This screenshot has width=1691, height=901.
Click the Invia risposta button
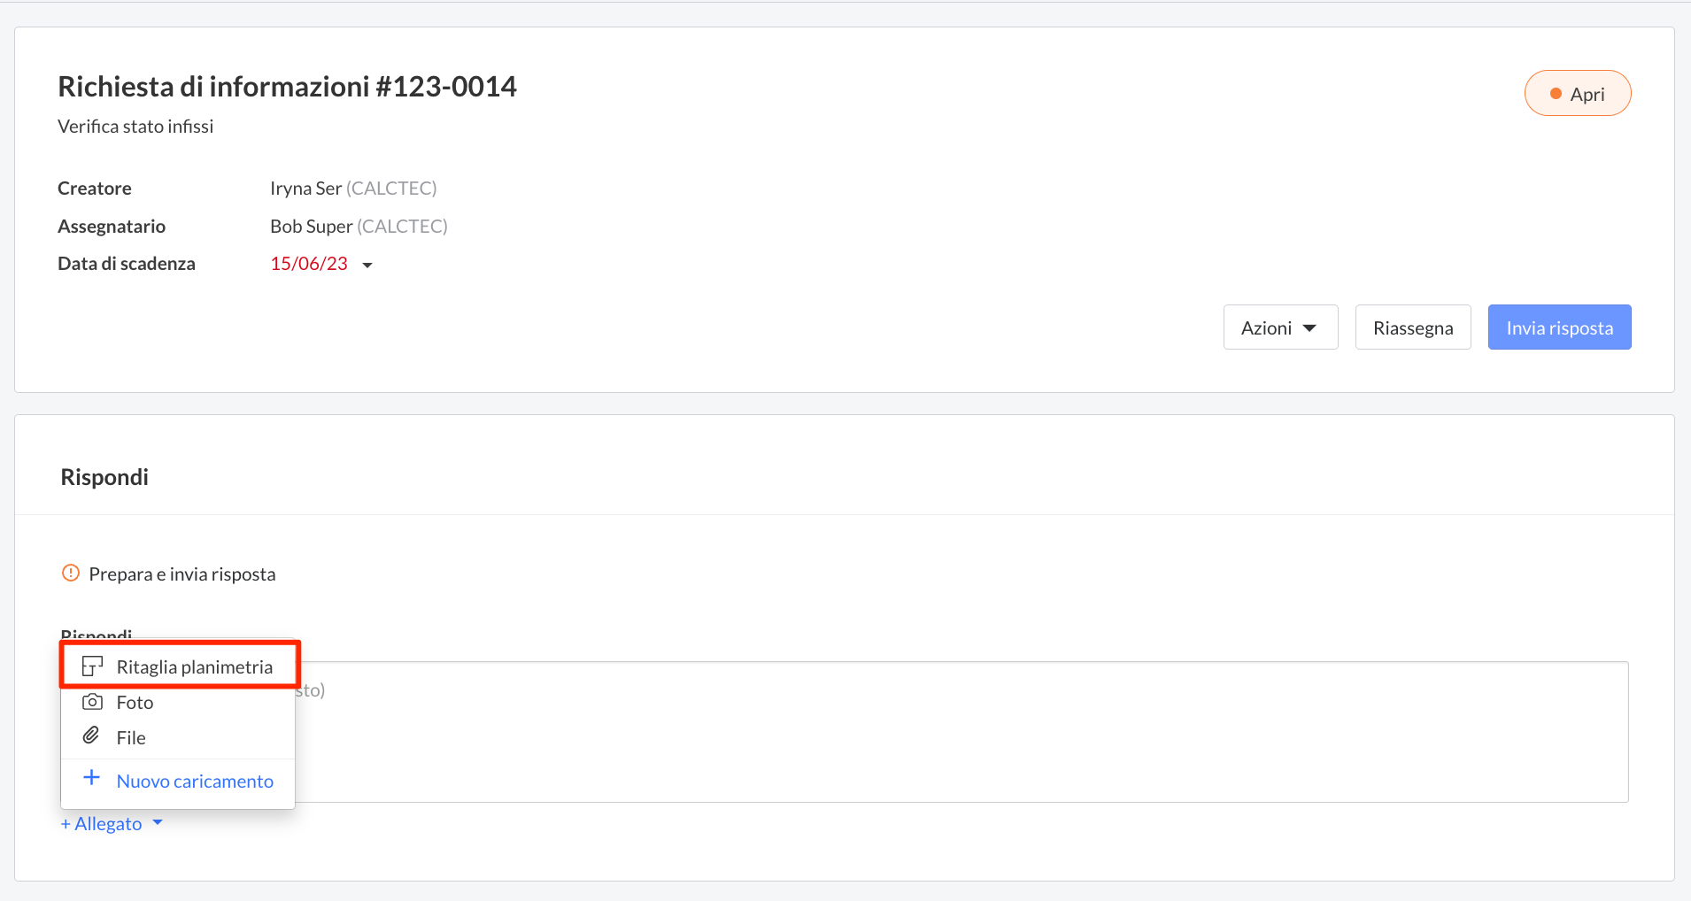tap(1559, 327)
